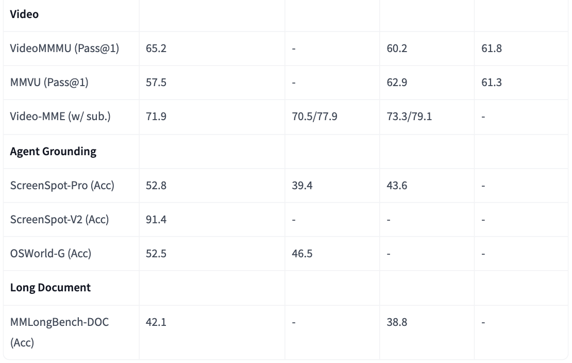Screen dimensions: 572x363
Task: Select the VideoMMMU (Pass@1) row label
Action: click(64, 48)
